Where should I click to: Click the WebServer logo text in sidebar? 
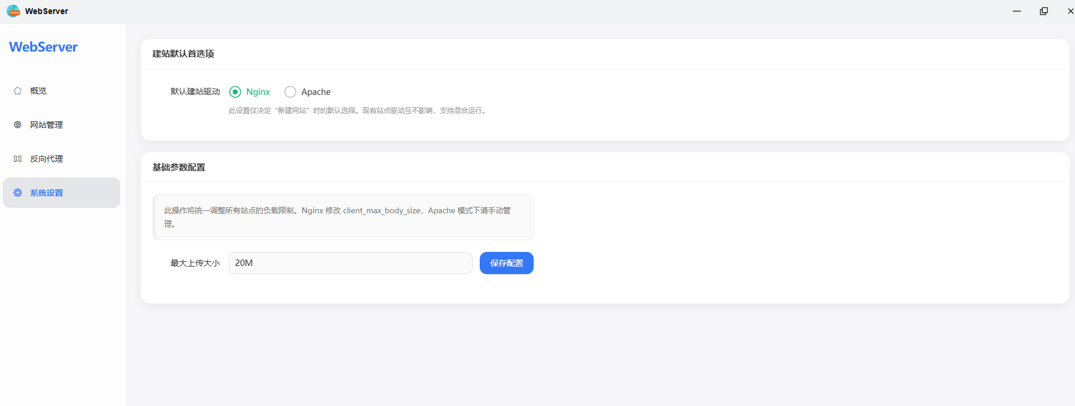[x=43, y=47]
